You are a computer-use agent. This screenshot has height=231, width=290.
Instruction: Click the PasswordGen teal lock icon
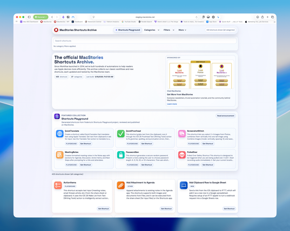coord(121,155)
